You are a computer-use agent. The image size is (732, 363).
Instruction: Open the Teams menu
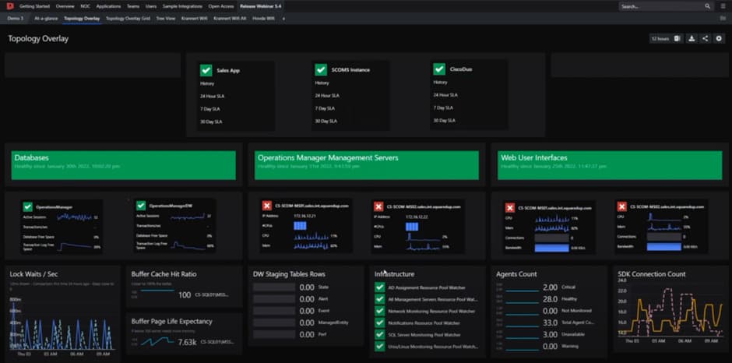(x=133, y=6)
